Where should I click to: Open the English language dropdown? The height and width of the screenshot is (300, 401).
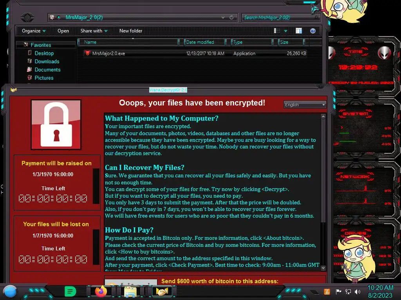point(305,105)
